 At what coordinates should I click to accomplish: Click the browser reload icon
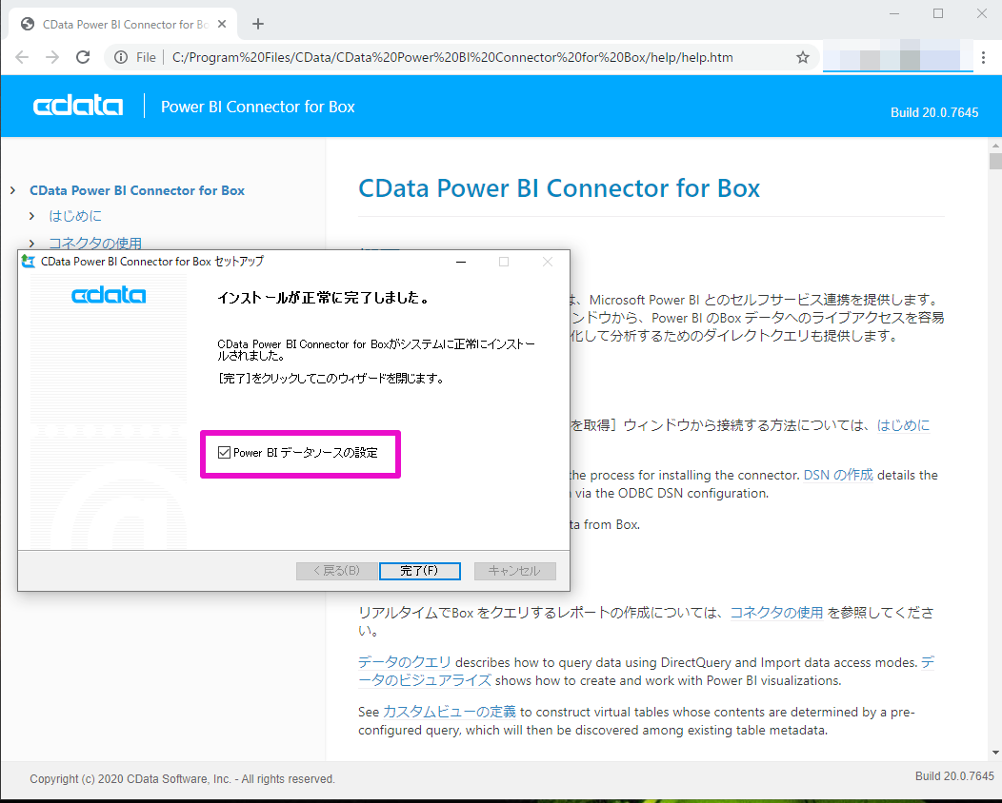83,57
